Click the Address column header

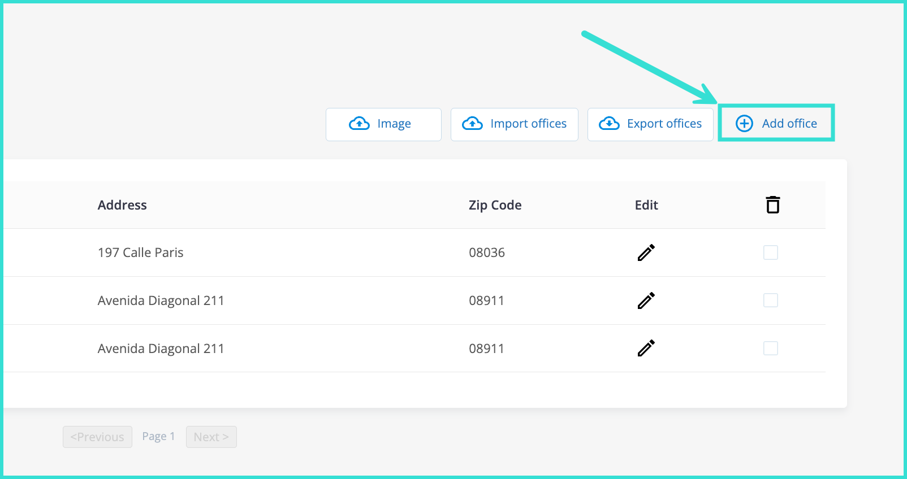(122, 205)
